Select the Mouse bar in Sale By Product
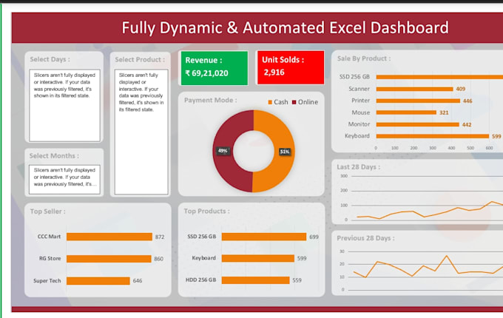Screen dimensions: 503x318 [406, 112]
